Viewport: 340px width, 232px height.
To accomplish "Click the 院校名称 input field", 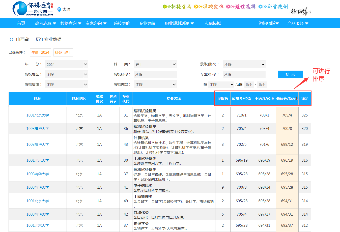I will (x=155, y=74).
